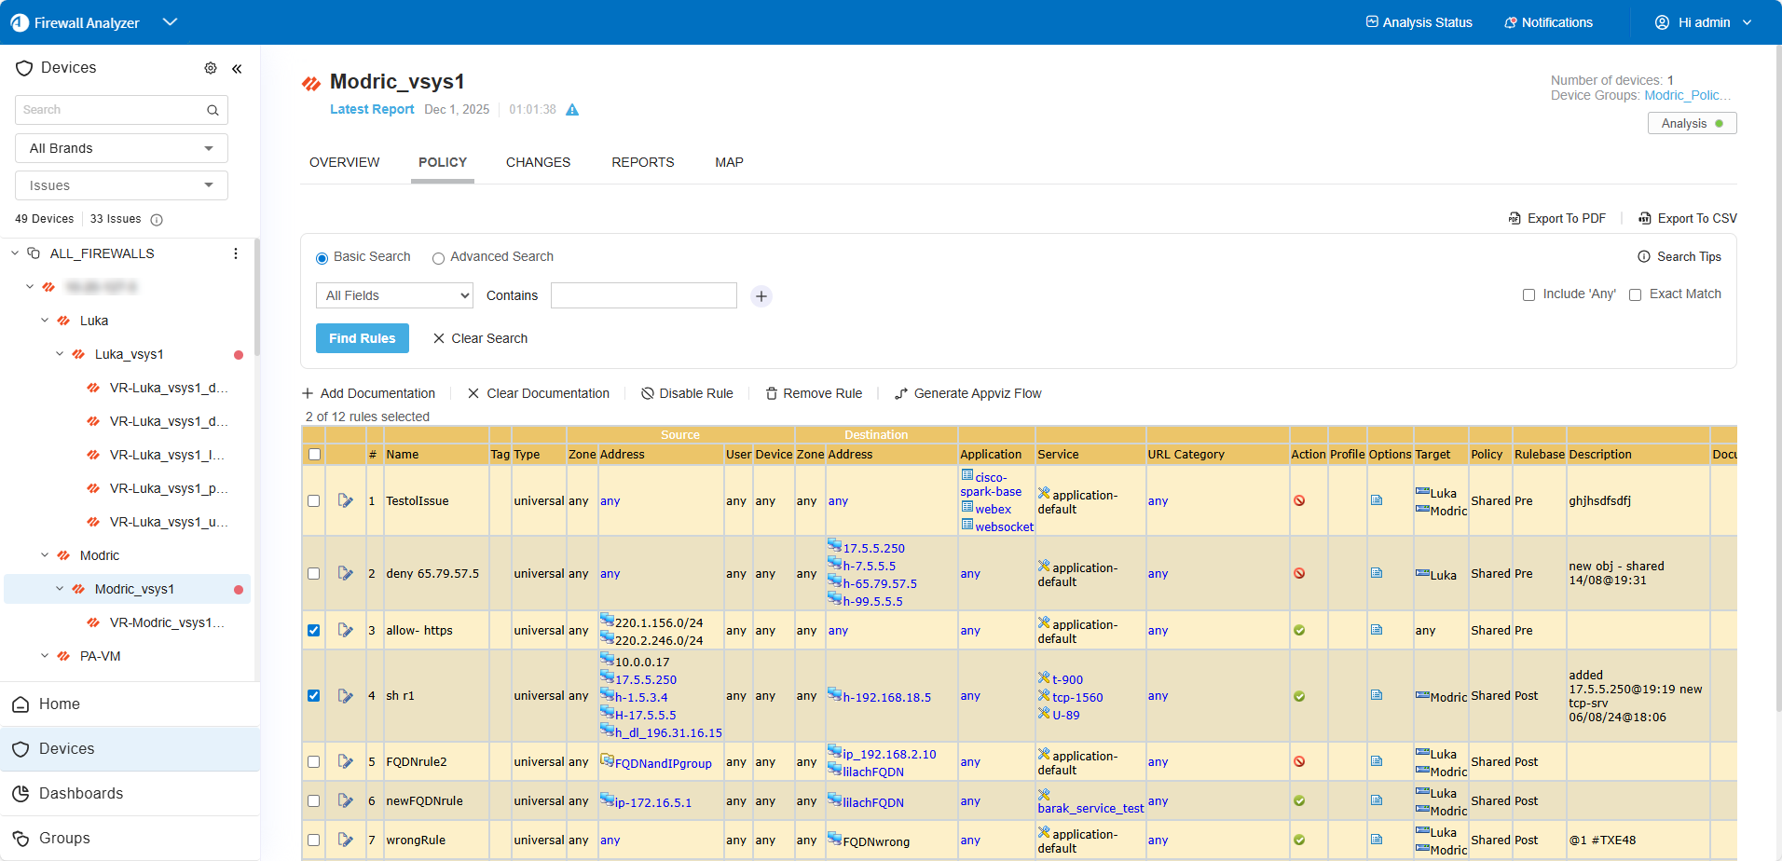Switch to the CHANGES tab
Screen dimensions: 1782x861
[538, 162]
